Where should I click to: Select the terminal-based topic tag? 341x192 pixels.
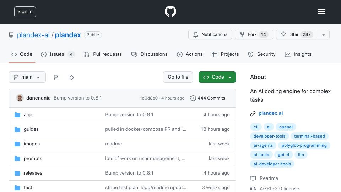coord(309,136)
